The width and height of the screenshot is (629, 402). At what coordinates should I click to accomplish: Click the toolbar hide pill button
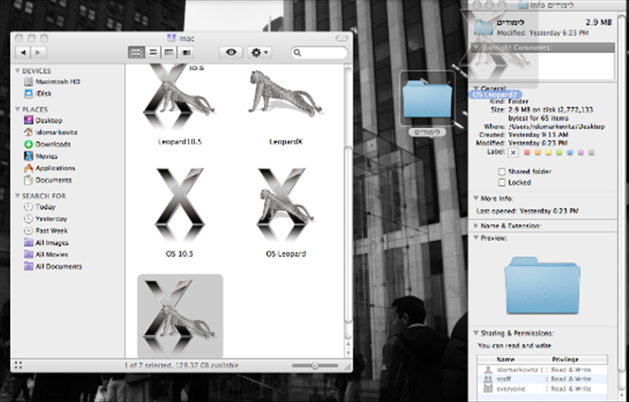pos(341,38)
